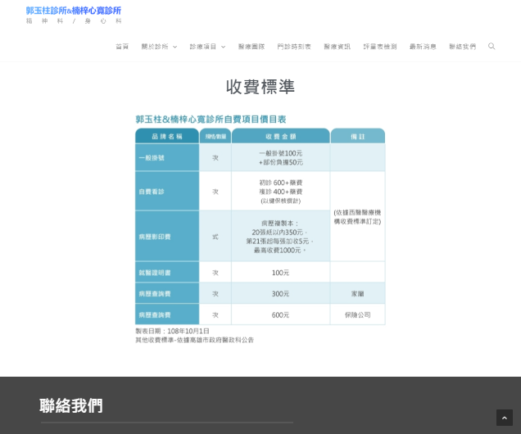Click 聯絡我們 in the navigation bar
The height and width of the screenshot is (434, 521).
(462, 47)
